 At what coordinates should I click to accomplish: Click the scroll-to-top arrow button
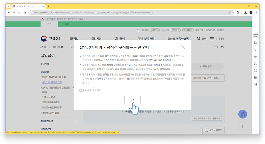click(x=242, y=127)
